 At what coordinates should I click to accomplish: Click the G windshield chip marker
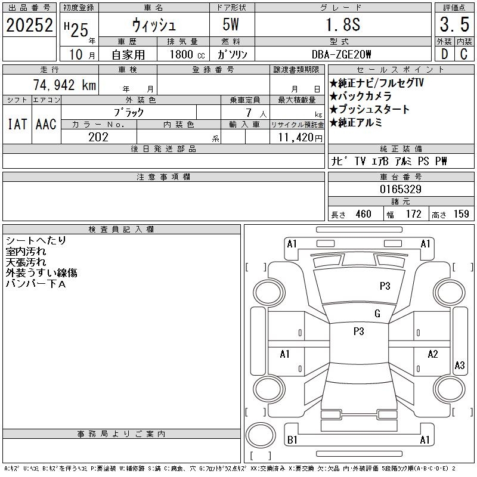[377, 314]
